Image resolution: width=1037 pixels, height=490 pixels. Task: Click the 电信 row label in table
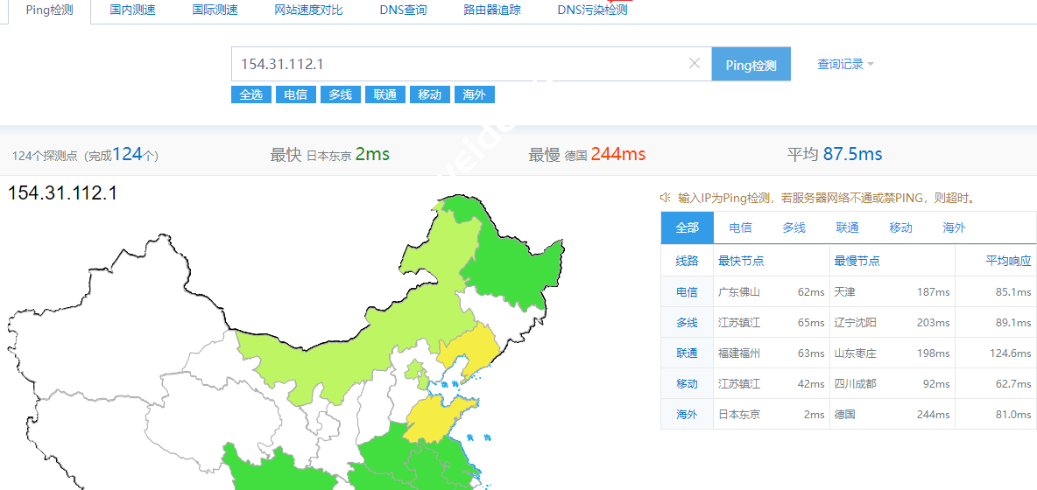click(x=687, y=292)
